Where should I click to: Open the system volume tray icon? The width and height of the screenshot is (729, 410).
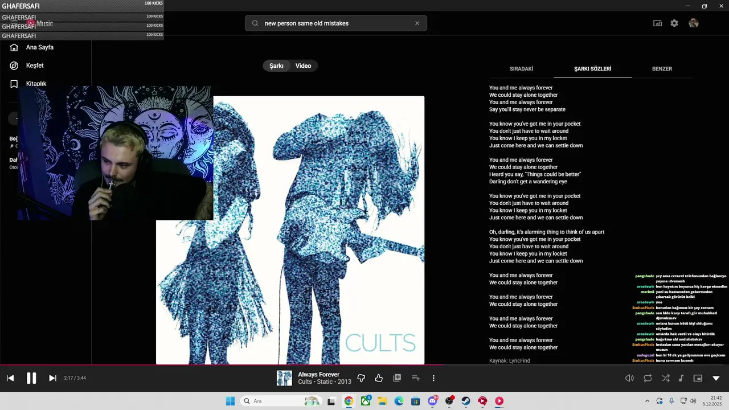(693, 401)
